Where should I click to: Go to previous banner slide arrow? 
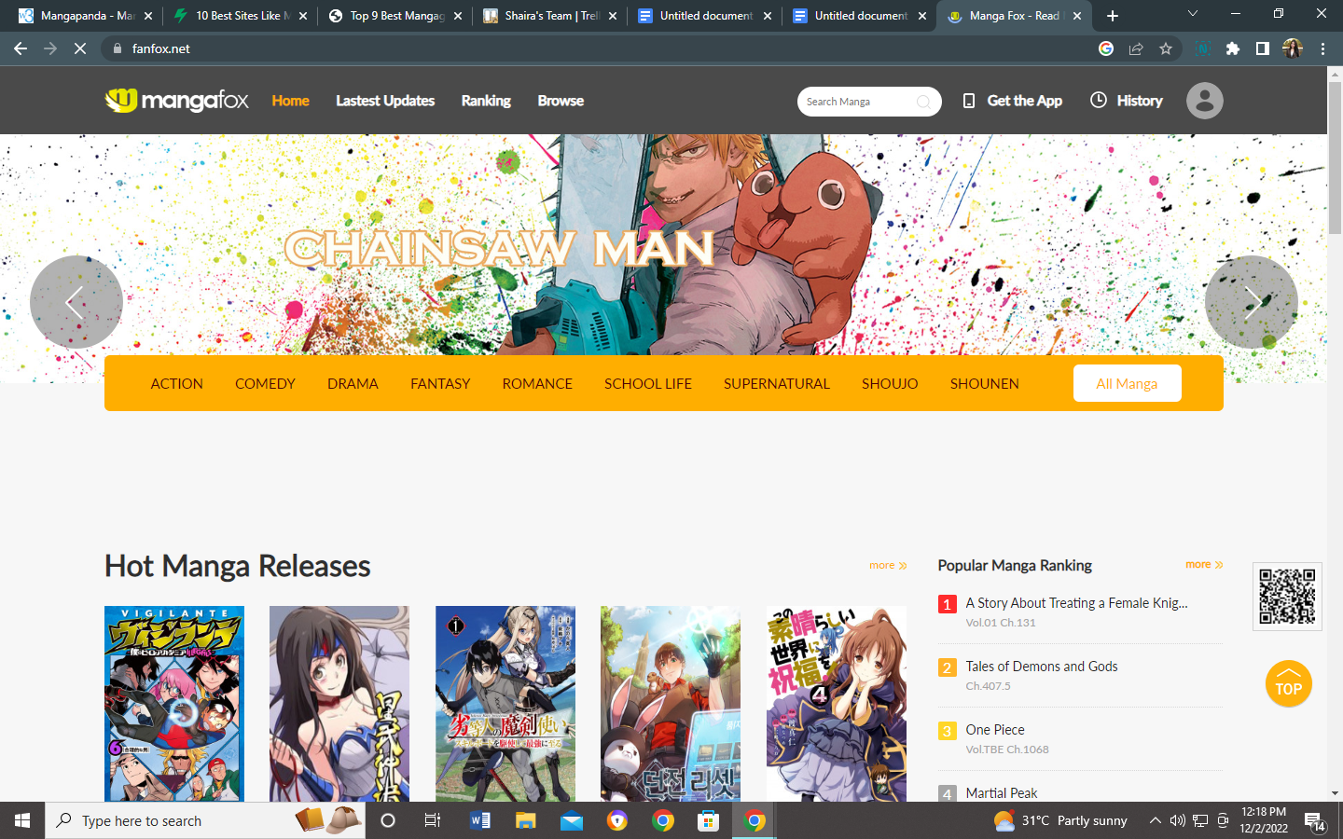pos(76,302)
